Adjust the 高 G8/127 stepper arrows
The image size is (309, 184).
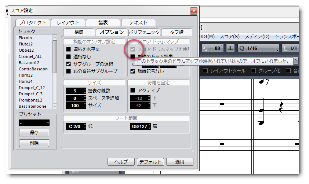pos(150,126)
